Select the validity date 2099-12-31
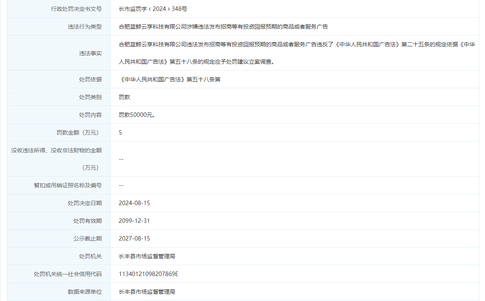The width and height of the screenshot is (485, 301). [x=134, y=221]
